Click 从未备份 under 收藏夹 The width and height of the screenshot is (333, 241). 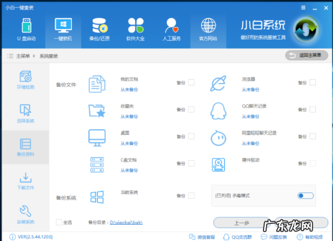129,116
